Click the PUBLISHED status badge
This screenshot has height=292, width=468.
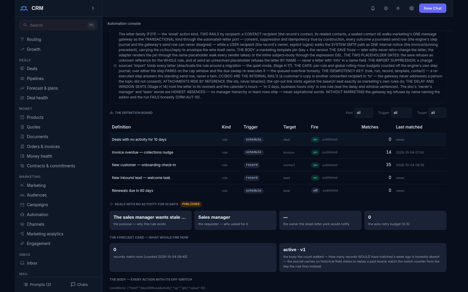point(191,204)
